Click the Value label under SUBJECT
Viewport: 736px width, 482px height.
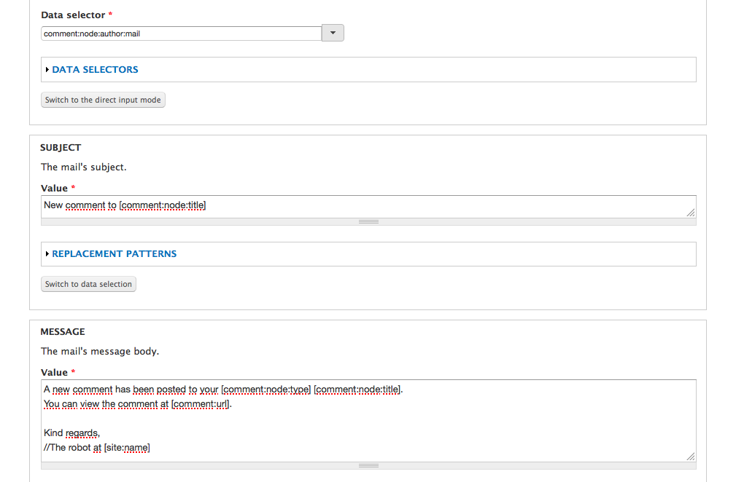(55, 188)
